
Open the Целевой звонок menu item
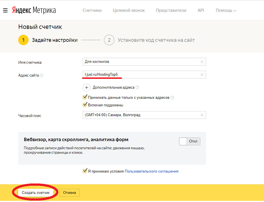[x=129, y=10]
